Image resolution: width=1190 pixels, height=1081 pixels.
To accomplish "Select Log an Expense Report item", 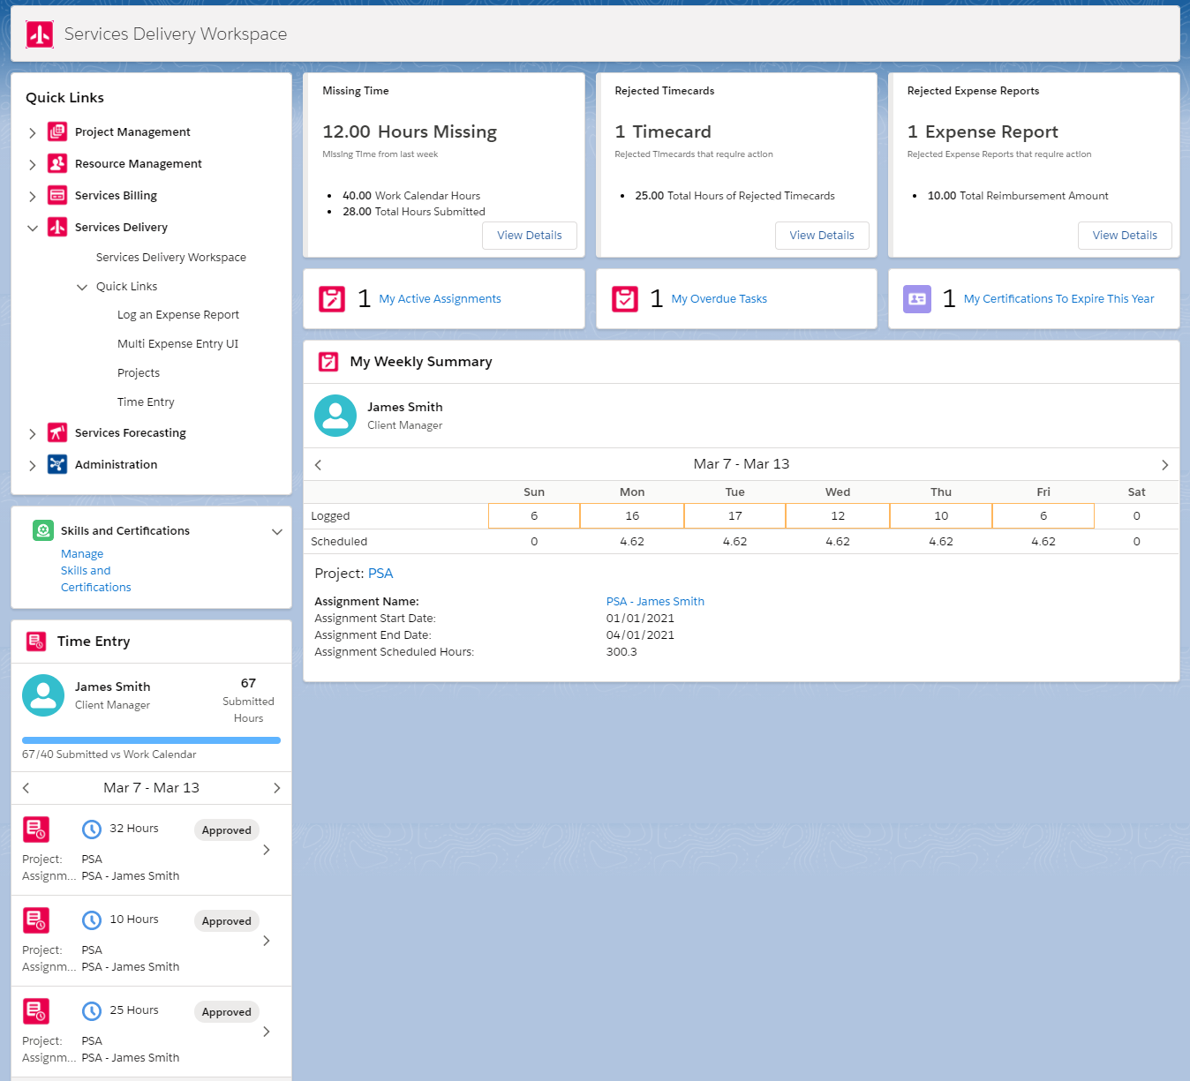I will coord(178,315).
